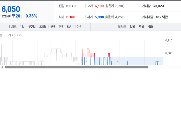Switch to 1주일 line chart
181x126 pixels.
coord(32,27)
